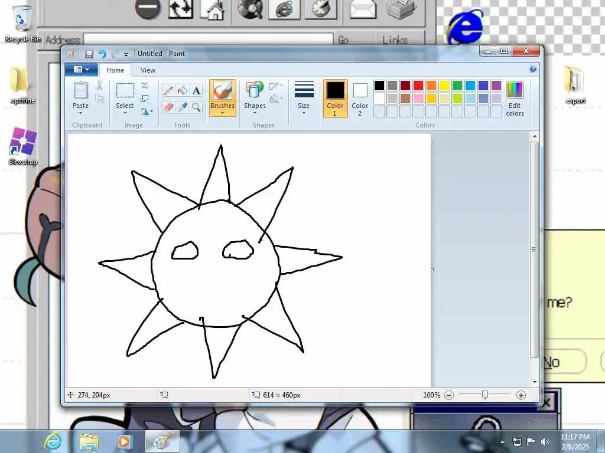Expand the Shapes dropdown arrow
This screenshot has width=605, height=453.
[x=255, y=113]
